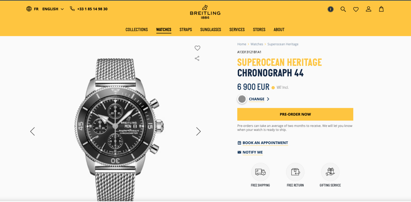The height and width of the screenshot is (202, 411).
Task: Open the Collections menu
Action: point(137,29)
